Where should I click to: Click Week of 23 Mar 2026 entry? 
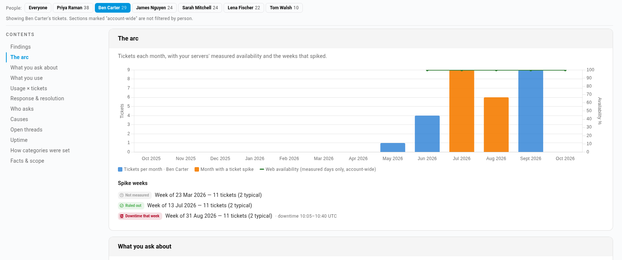(208, 195)
